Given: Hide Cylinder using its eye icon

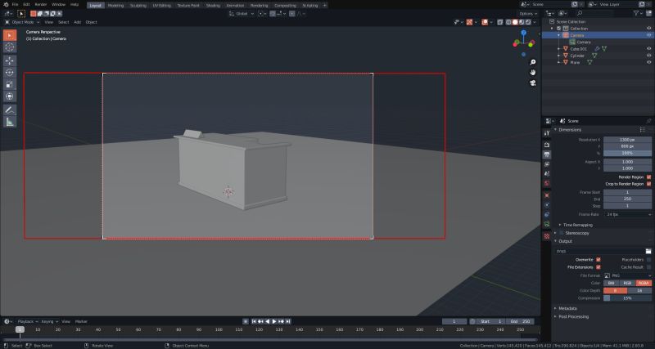Looking at the screenshot, I should [648, 56].
